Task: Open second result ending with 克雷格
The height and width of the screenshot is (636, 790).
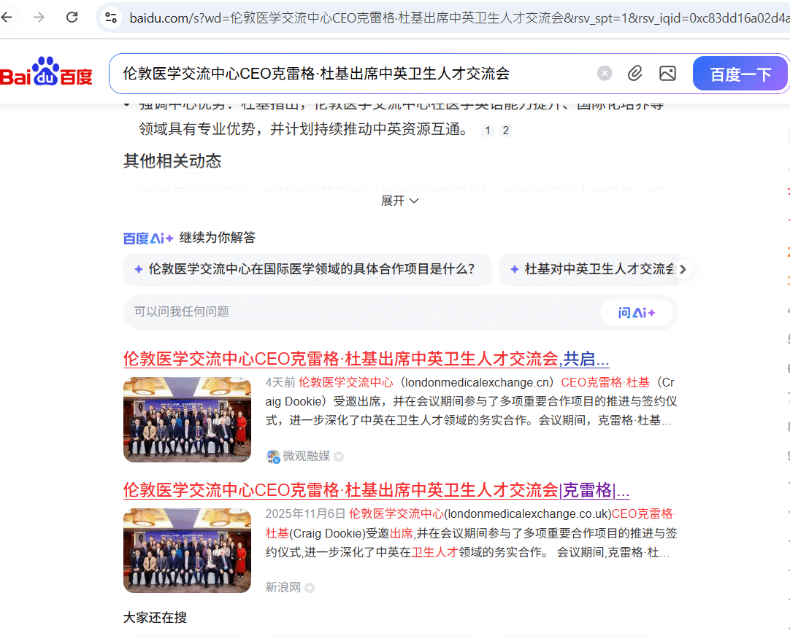Action: click(x=376, y=489)
